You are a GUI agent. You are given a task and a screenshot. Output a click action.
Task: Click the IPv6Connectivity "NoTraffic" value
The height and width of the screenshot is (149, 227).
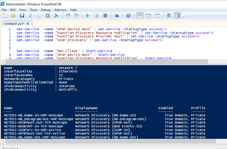[x=68, y=90]
